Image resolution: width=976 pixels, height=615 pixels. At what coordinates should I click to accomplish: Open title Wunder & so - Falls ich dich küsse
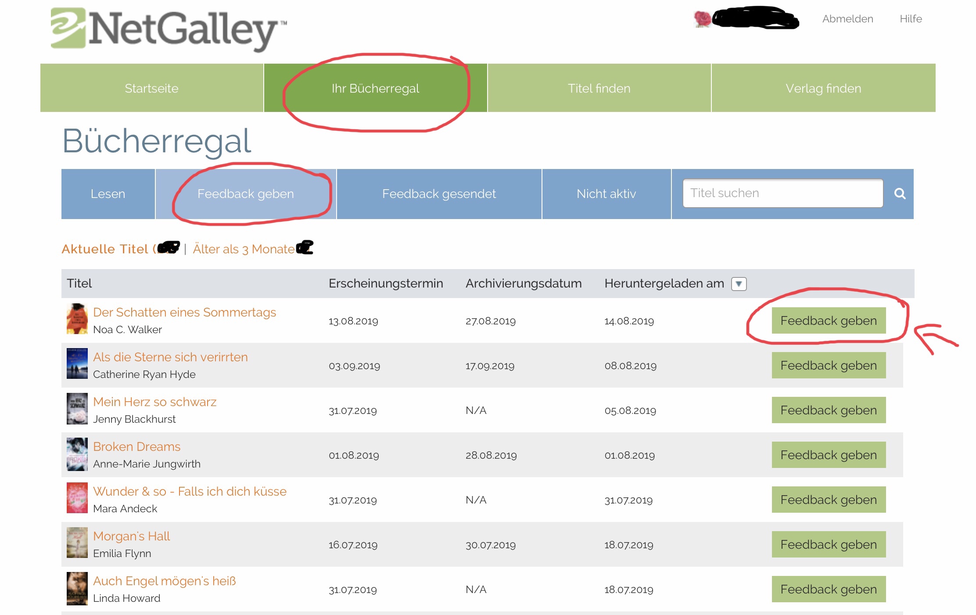tap(190, 491)
